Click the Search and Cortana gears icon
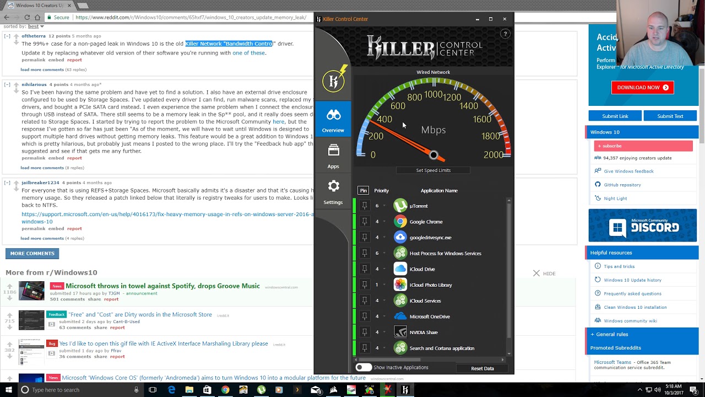The image size is (705, 397). (400, 348)
